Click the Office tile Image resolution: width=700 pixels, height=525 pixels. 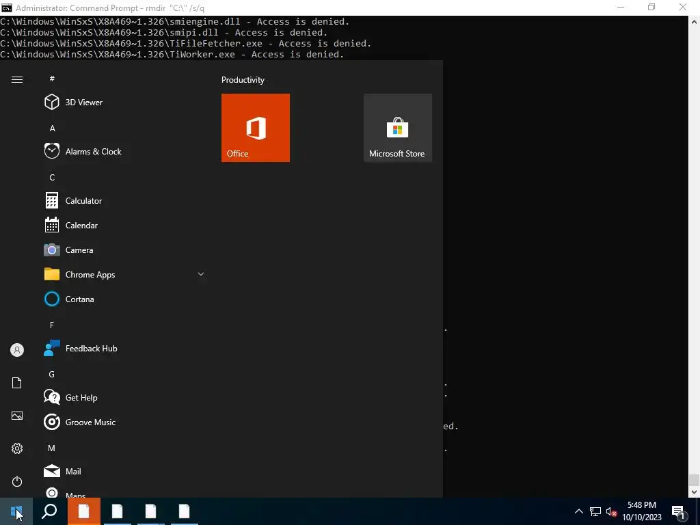pyautogui.click(x=256, y=128)
